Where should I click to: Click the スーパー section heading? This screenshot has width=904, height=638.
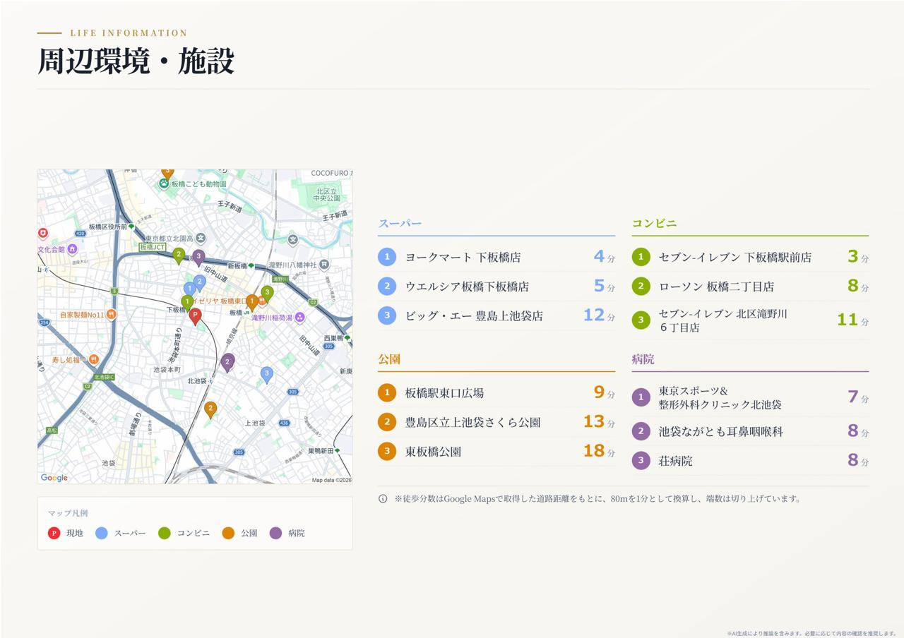coord(400,224)
